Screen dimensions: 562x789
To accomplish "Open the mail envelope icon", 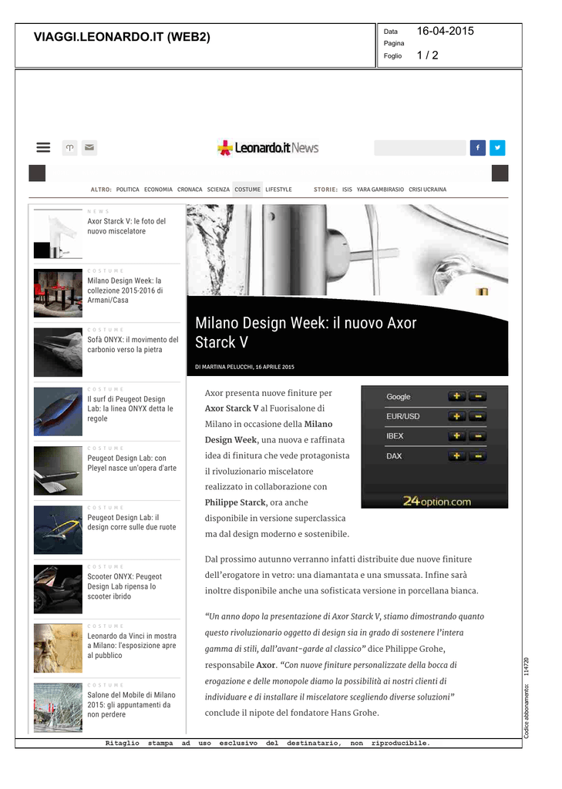I will [89, 147].
